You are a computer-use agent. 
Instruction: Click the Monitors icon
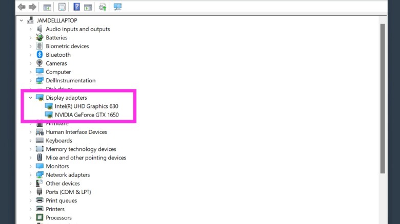(x=39, y=166)
